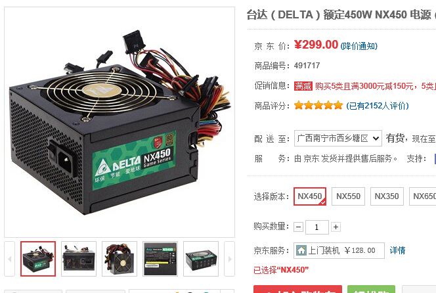The image size is (436, 293).
Task: Click the five-star rating icons
Action: (318, 106)
